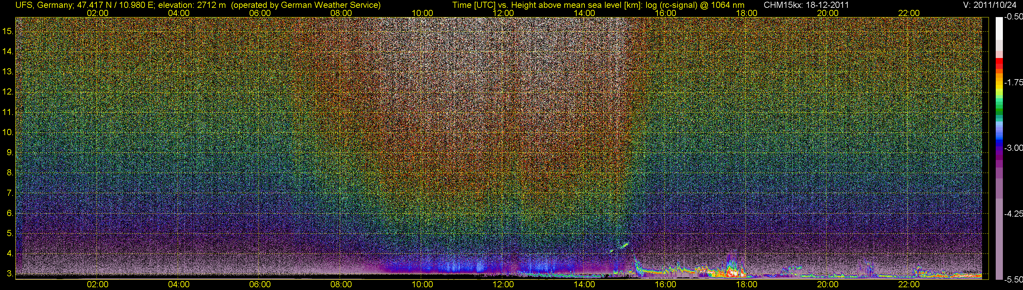Click the height axis label "11."
The width and height of the screenshot is (1023, 290).
click(x=8, y=113)
